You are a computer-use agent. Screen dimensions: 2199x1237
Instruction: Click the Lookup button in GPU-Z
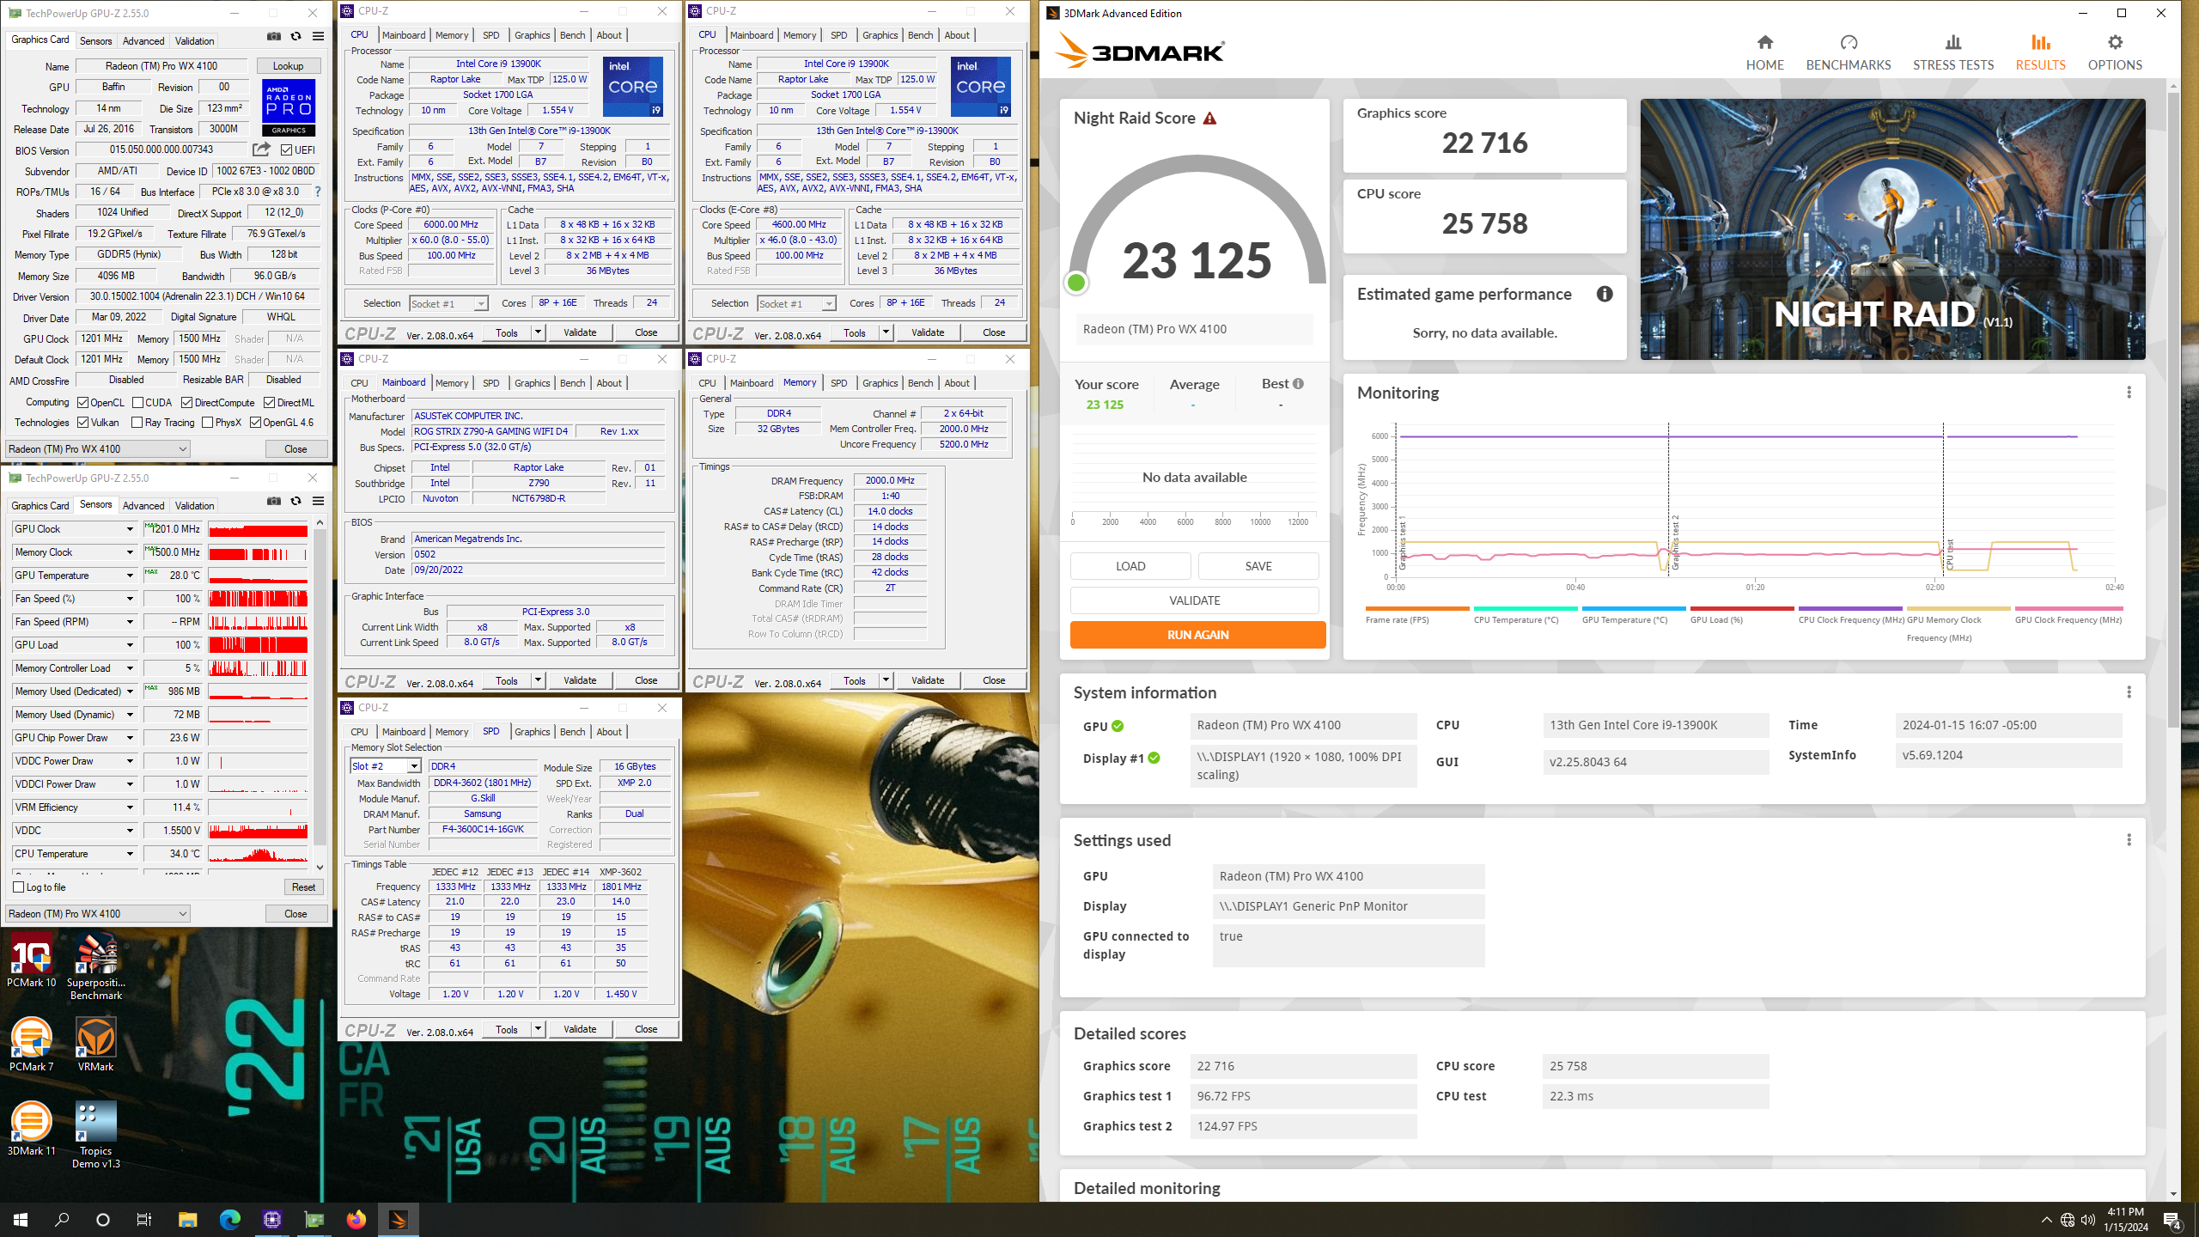click(x=288, y=66)
